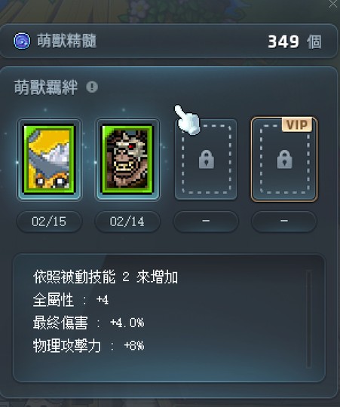Click the 02/14 label under second card
340x407 pixels.
point(127,222)
